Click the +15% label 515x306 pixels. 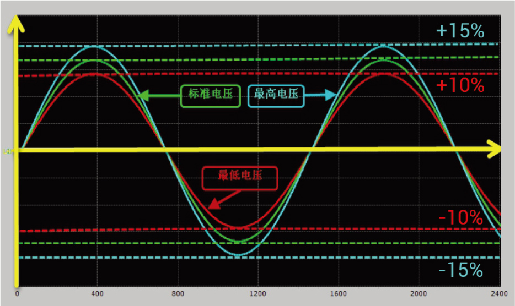[460, 31]
